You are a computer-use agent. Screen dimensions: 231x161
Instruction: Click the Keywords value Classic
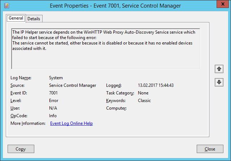pyautogui.click(x=144, y=101)
